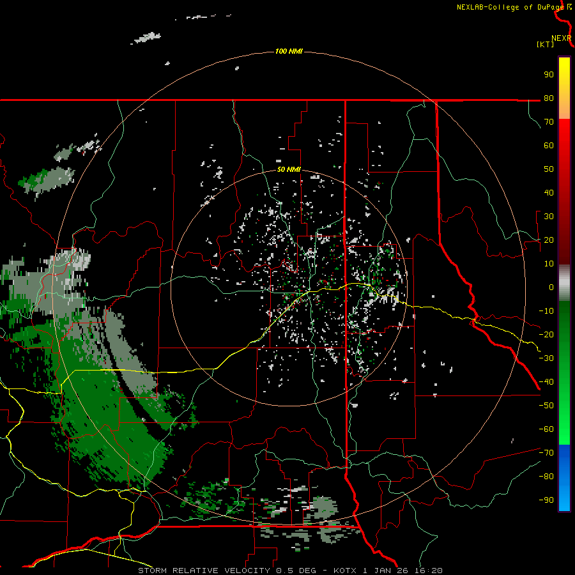Click the "NEXLAB-College of DuPage" header text
Viewport: 575px width, 575px height.
[x=510, y=7]
